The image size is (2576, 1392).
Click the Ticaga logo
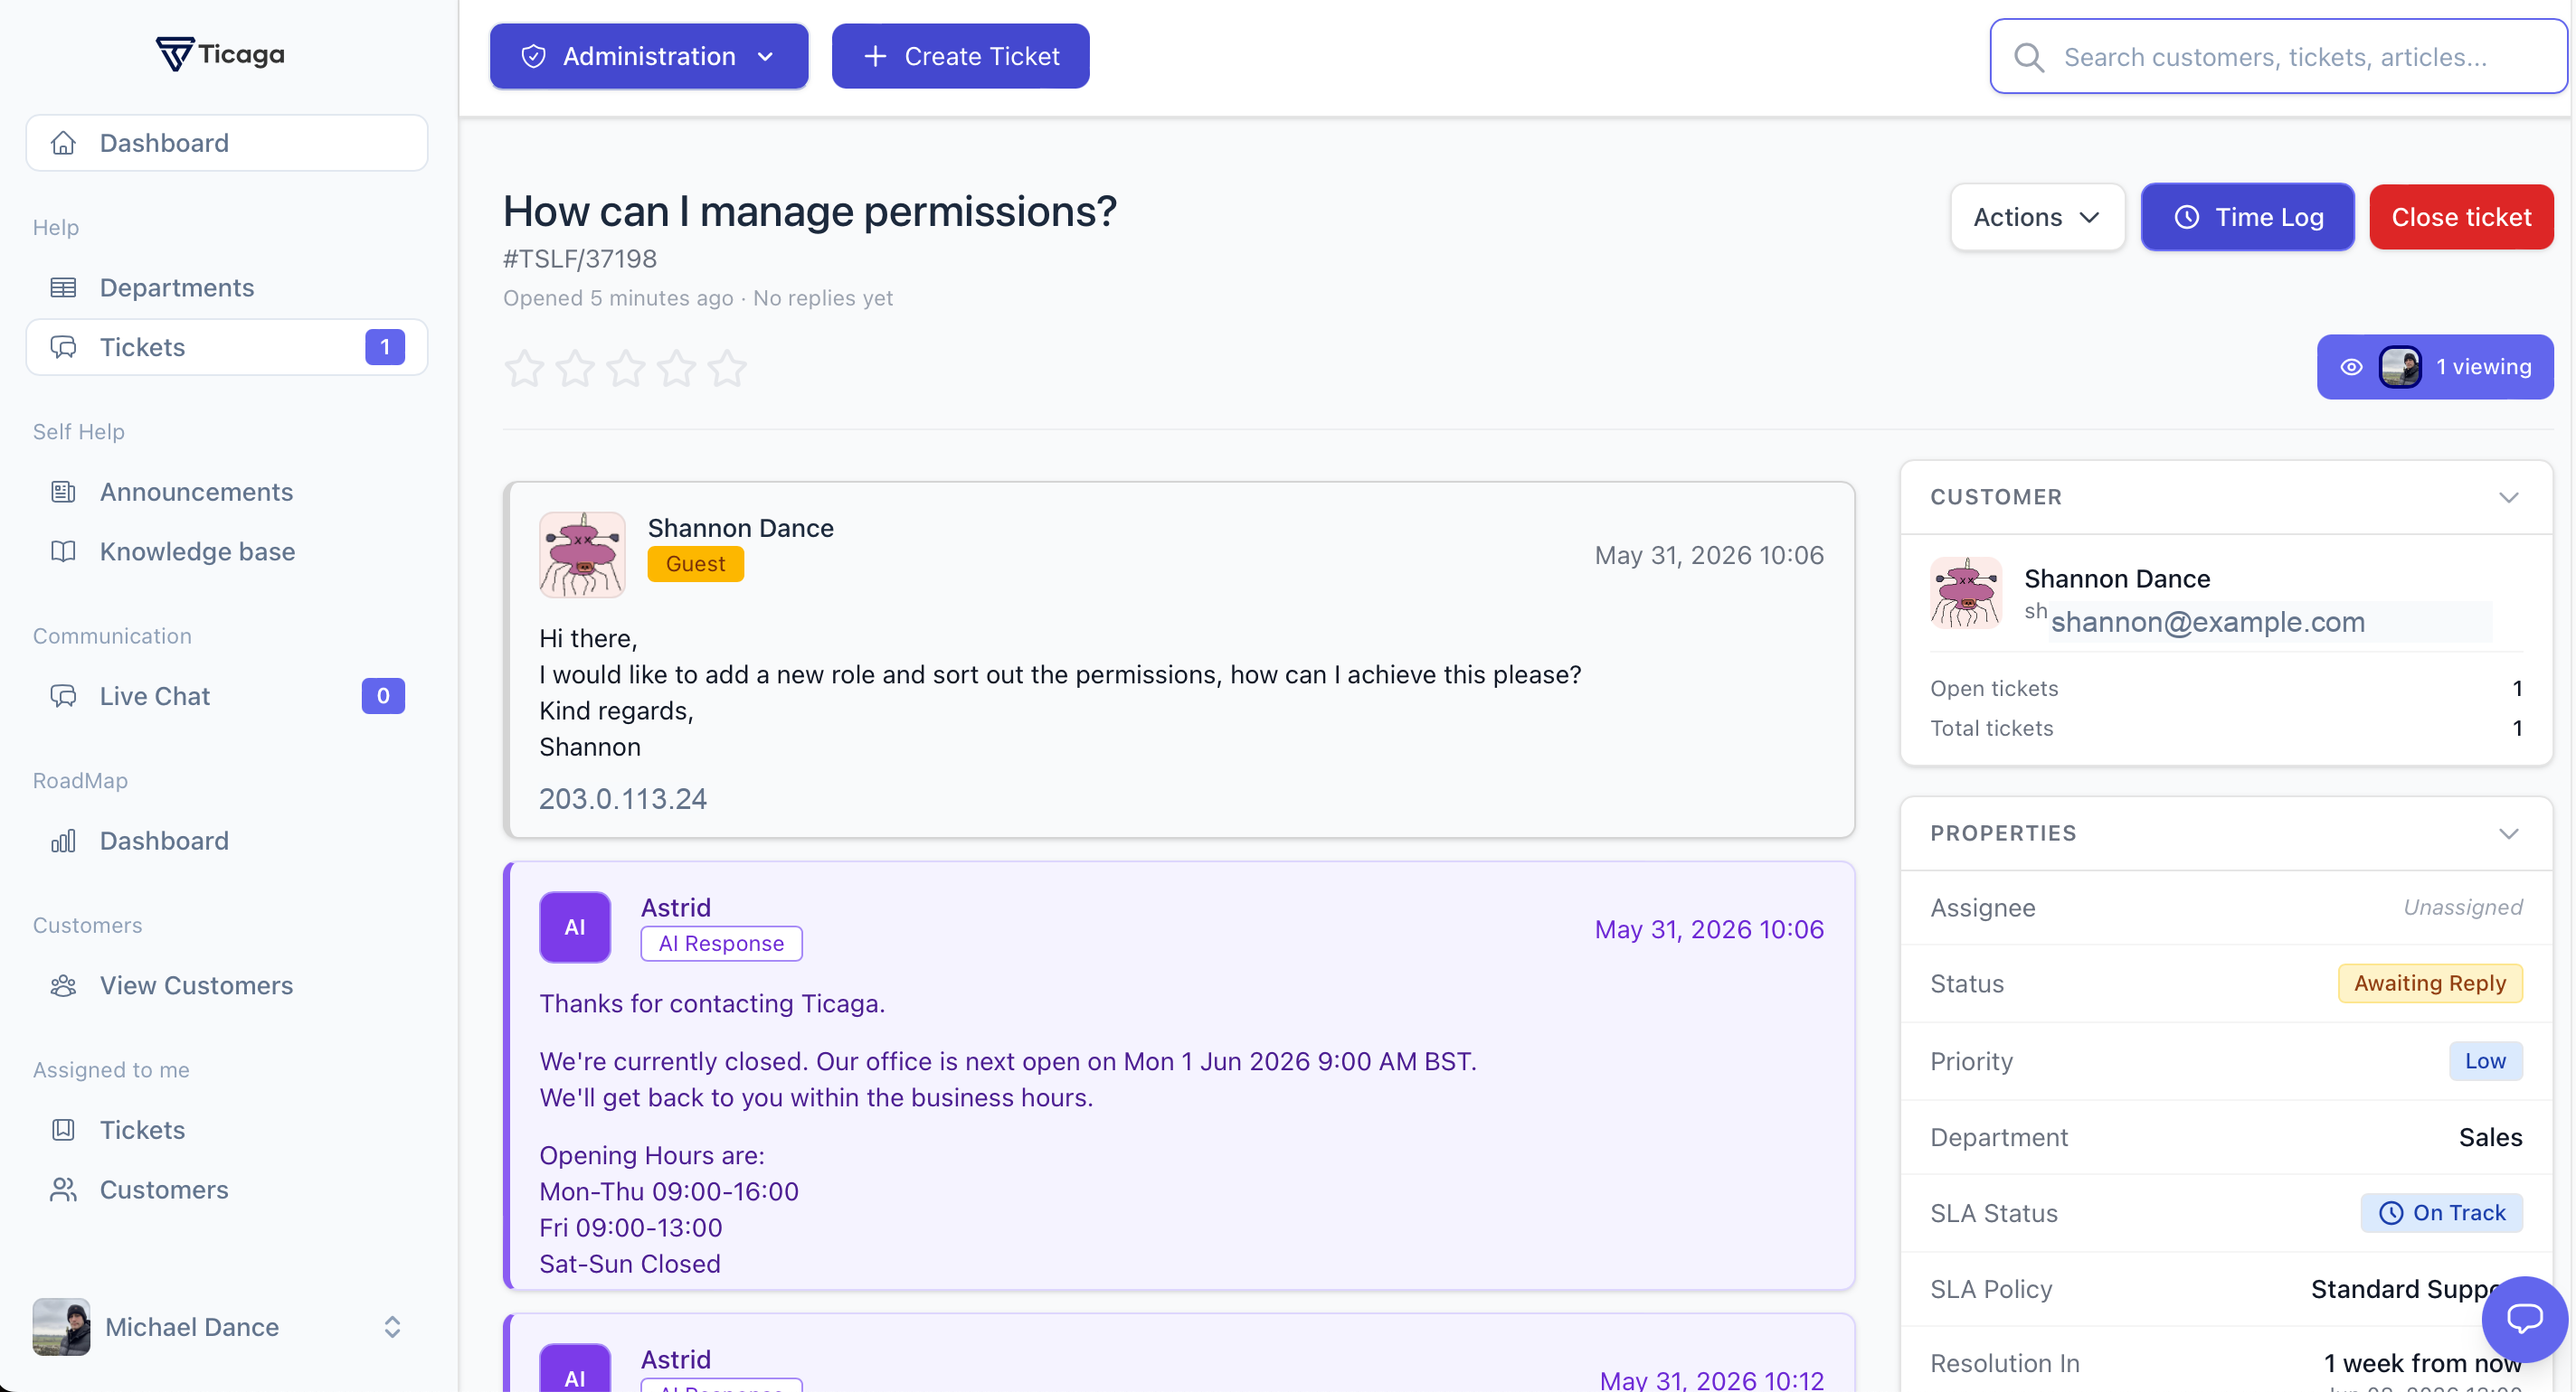220,54
